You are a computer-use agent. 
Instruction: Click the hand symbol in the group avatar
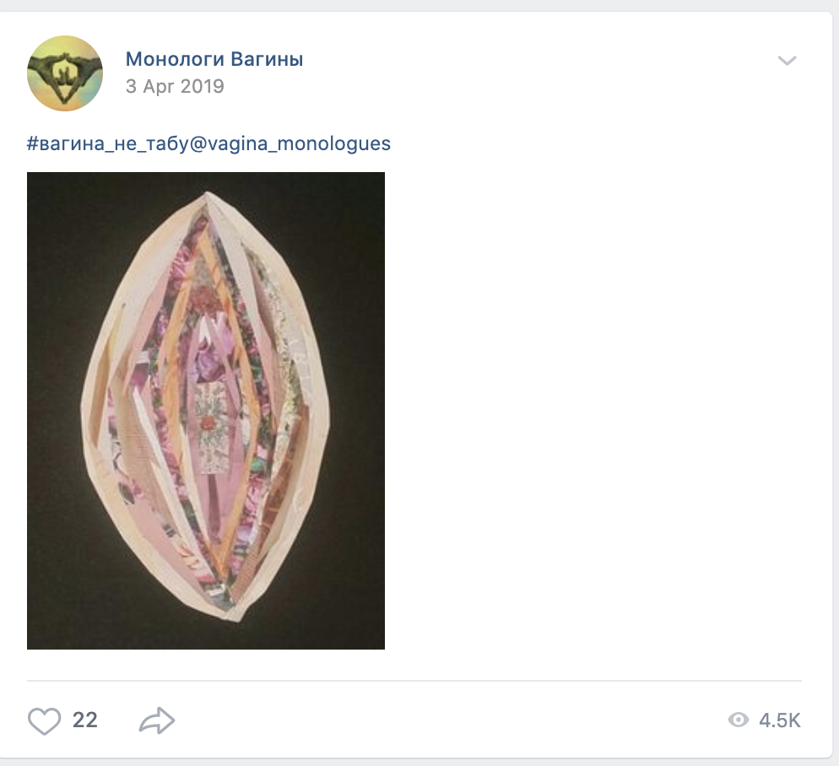tap(65, 73)
